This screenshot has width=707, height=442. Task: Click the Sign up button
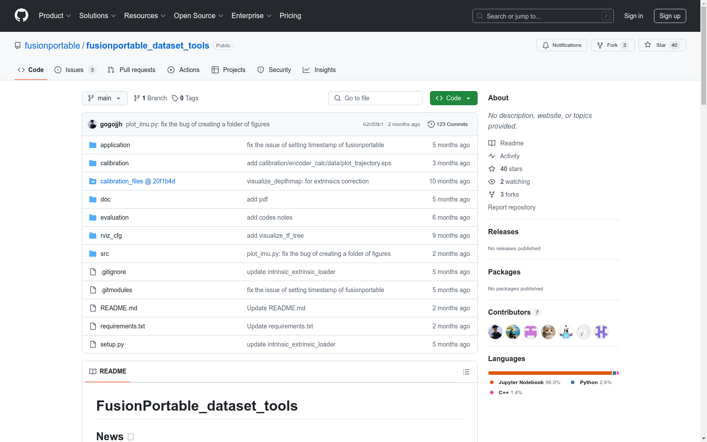pyautogui.click(x=670, y=16)
